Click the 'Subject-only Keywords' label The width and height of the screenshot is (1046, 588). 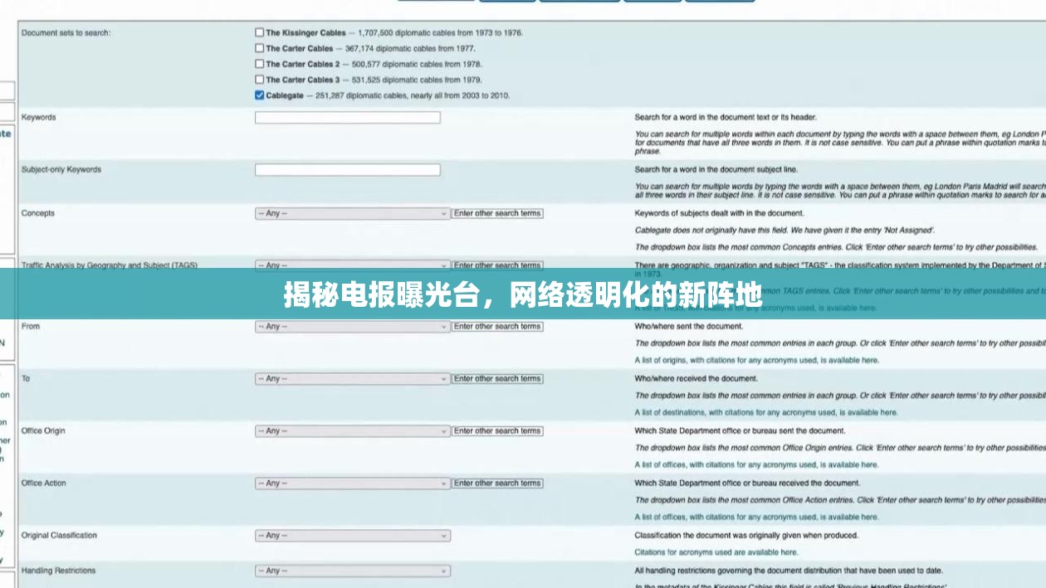click(x=61, y=170)
